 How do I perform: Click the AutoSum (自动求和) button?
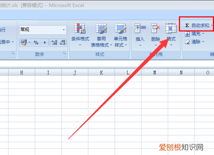[x=197, y=25]
